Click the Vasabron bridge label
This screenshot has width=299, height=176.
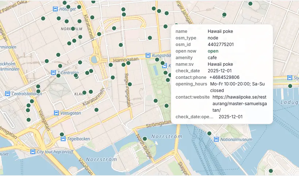(x=86, y=166)
